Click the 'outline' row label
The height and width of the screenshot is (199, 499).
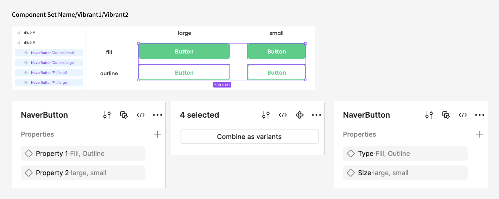pos(109,73)
